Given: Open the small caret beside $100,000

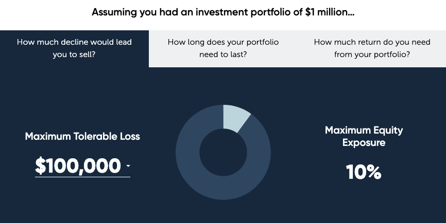Looking at the screenshot, I should pyautogui.click(x=128, y=166).
